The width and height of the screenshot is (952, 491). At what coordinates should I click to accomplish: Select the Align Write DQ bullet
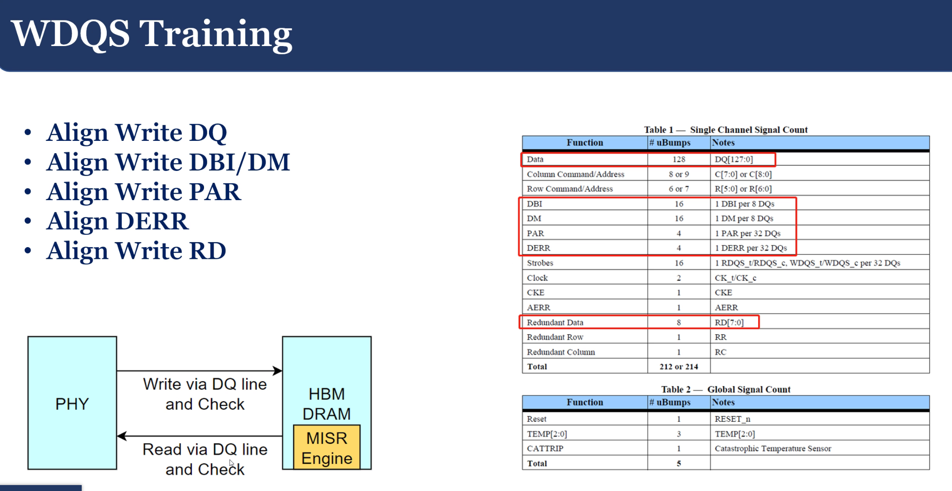tap(137, 133)
